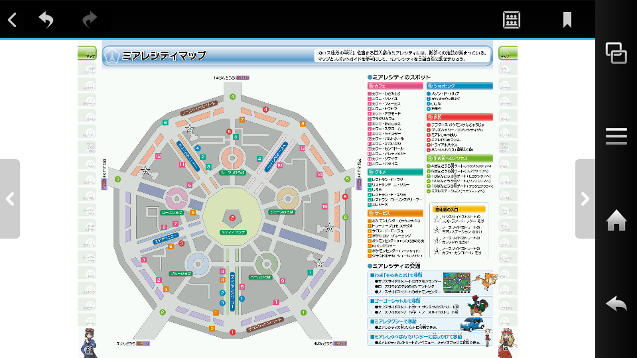Click the pink カフェ category header
Viewport: 637px width, 358px height.
pos(395,86)
